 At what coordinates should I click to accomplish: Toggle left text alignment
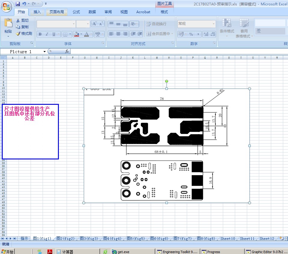pyautogui.click(x=111, y=34)
